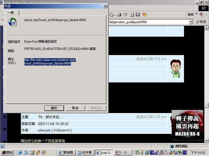Select the 一般 (General) tab
Viewport: 209px width, 156px height.
pyautogui.click(x=11, y=13)
